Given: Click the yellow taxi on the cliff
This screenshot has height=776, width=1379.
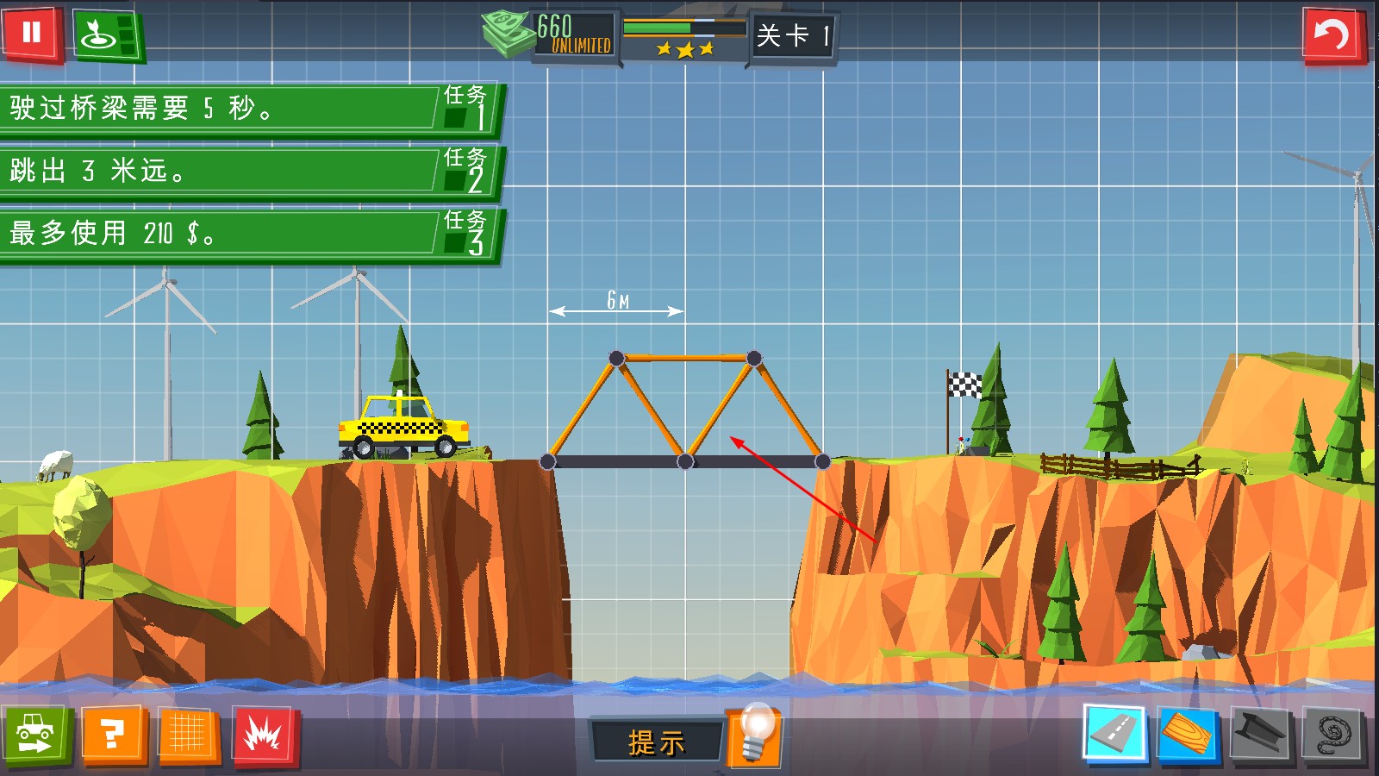Looking at the screenshot, I should pos(403,425).
